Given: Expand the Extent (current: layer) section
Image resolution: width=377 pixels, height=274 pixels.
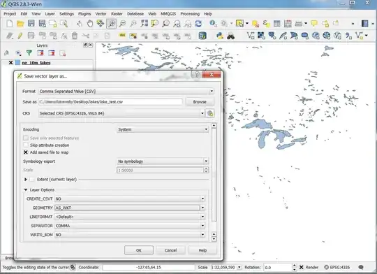Looking at the screenshot, I should click(x=26, y=180).
